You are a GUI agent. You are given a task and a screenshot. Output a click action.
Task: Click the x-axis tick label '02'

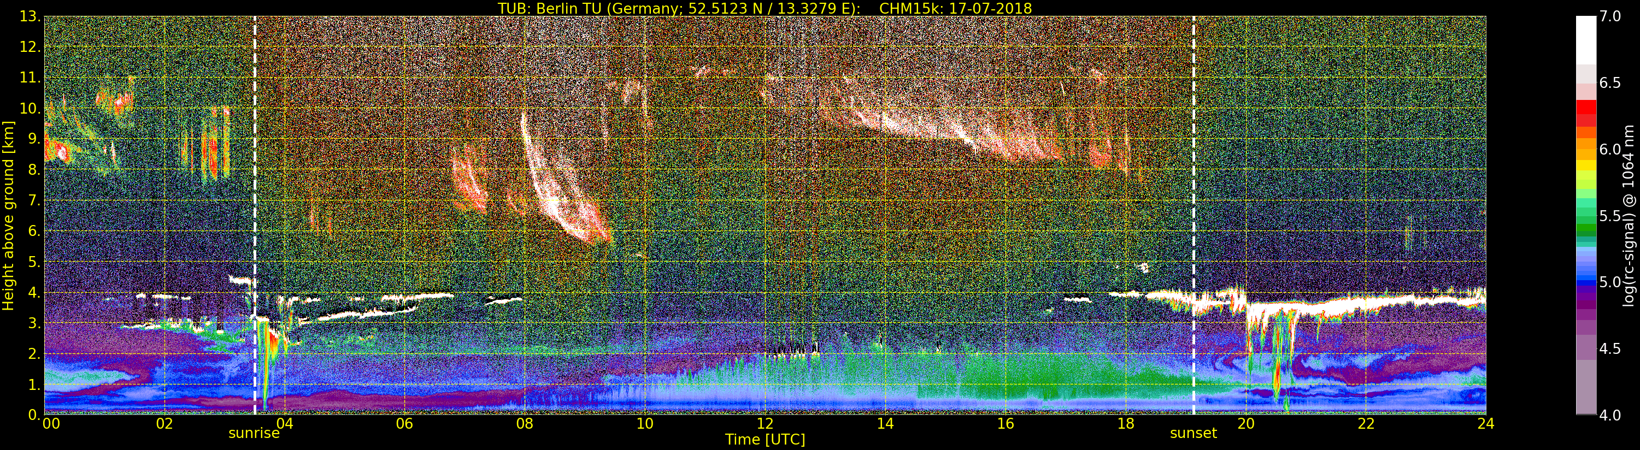164,424
